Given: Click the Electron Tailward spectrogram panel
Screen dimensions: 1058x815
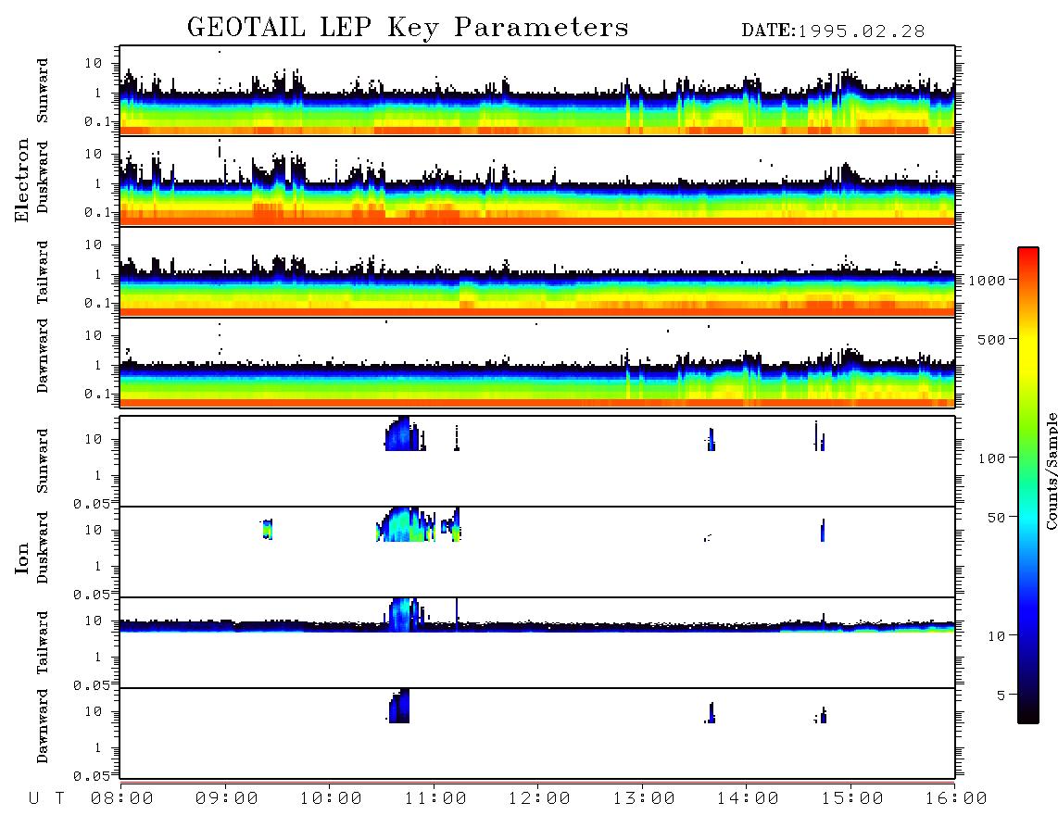Looking at the screenshot, I should [537, 272].
